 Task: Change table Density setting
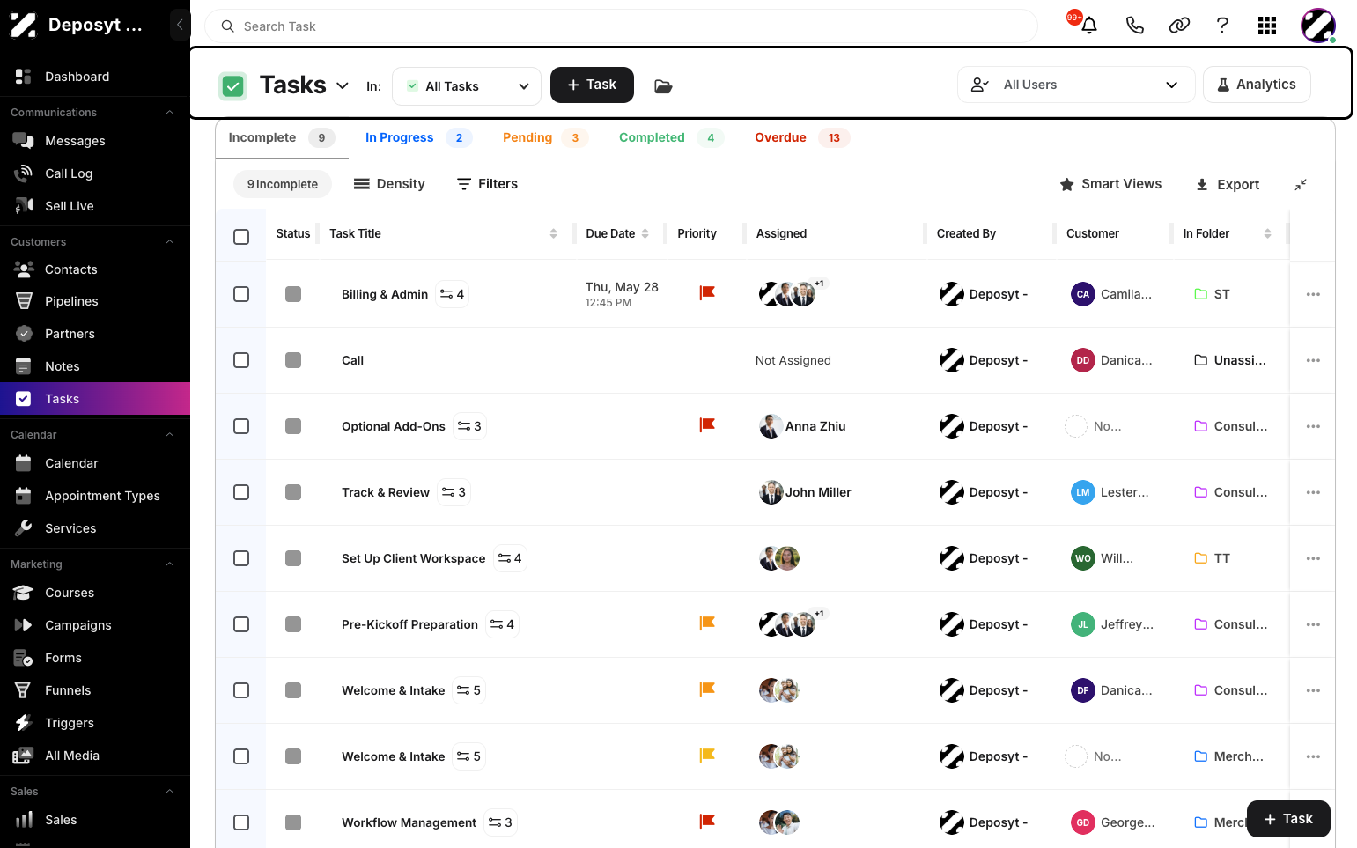[x=389, y=184]
